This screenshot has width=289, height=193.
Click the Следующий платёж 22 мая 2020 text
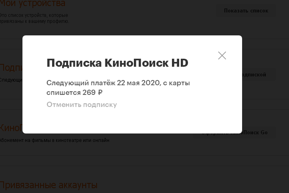click(103, 83)
